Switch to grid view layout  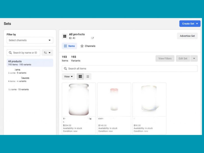click(80, 76)
